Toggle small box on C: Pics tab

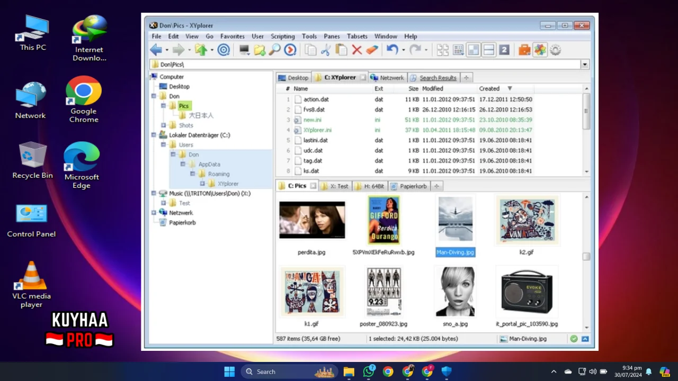click(x=313, y=186)
